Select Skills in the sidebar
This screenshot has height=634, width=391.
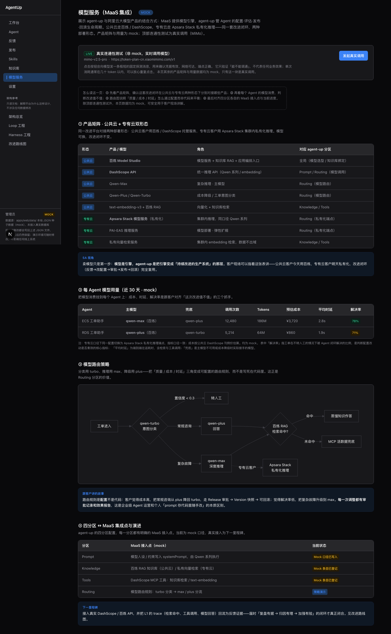pyautogui.click(x=30, y=59)
